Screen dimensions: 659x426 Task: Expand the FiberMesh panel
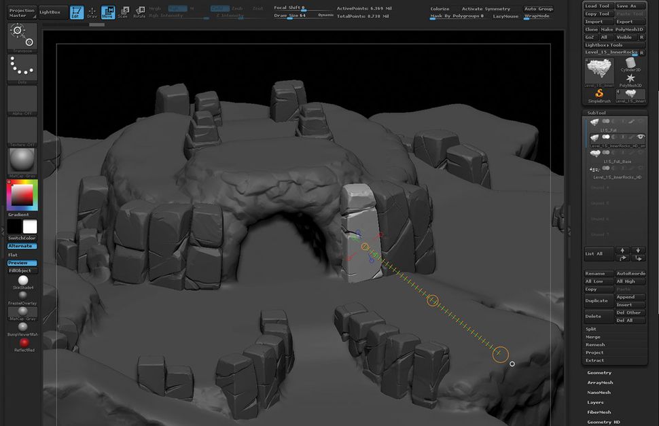[599, 411]
